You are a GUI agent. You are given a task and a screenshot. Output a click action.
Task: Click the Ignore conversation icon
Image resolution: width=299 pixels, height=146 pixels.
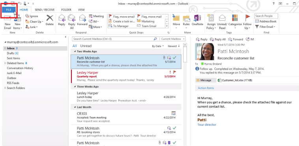27,16
